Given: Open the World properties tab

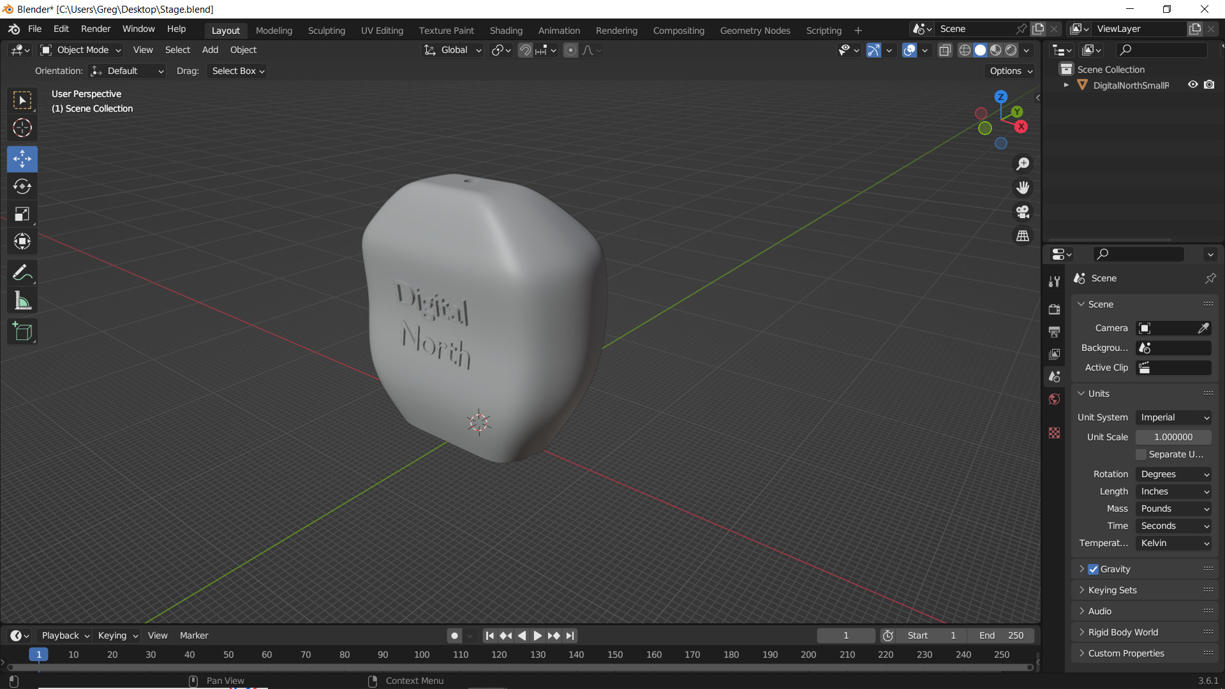Looking at the screenshot, I should (1054, 399).
